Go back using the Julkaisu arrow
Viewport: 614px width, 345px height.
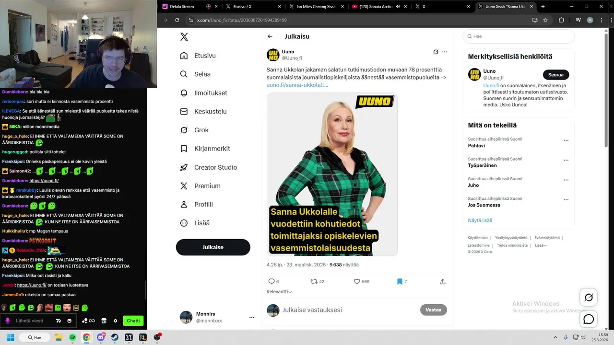pyautogui.click(x=270, y=36)
